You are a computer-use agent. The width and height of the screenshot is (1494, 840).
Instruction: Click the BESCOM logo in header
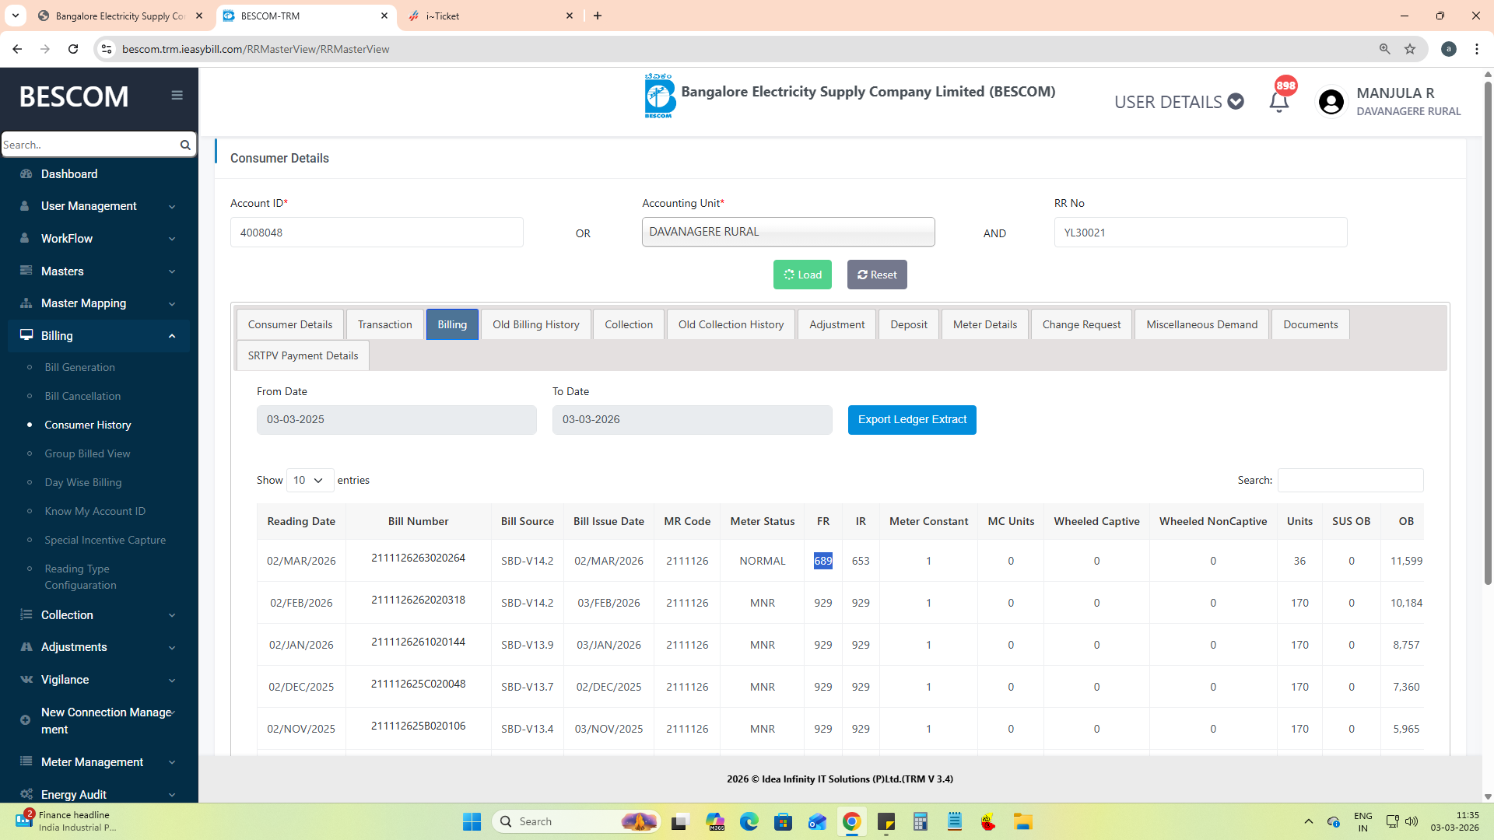[659, 96]
